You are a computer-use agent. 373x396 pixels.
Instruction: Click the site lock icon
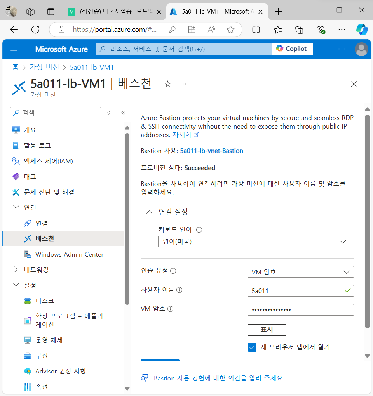pyautogui.click(x=61, y=30)
